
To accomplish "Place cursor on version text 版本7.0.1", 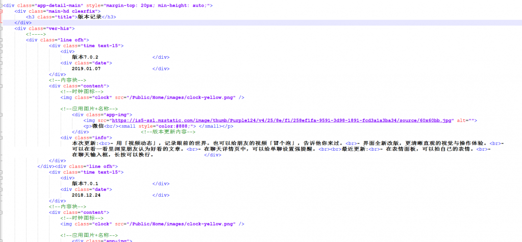I will click(x=85, y=183).
